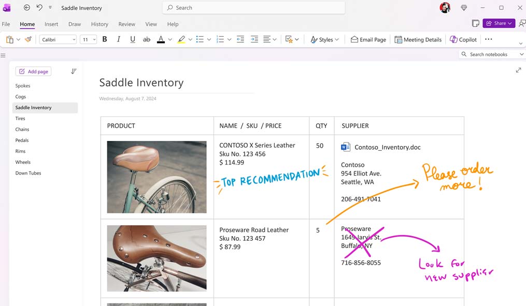Image resolution: width=526 pixels, height=306 pixels.
Task: Open the user profile picture
Action: click(x=445, y=7)
